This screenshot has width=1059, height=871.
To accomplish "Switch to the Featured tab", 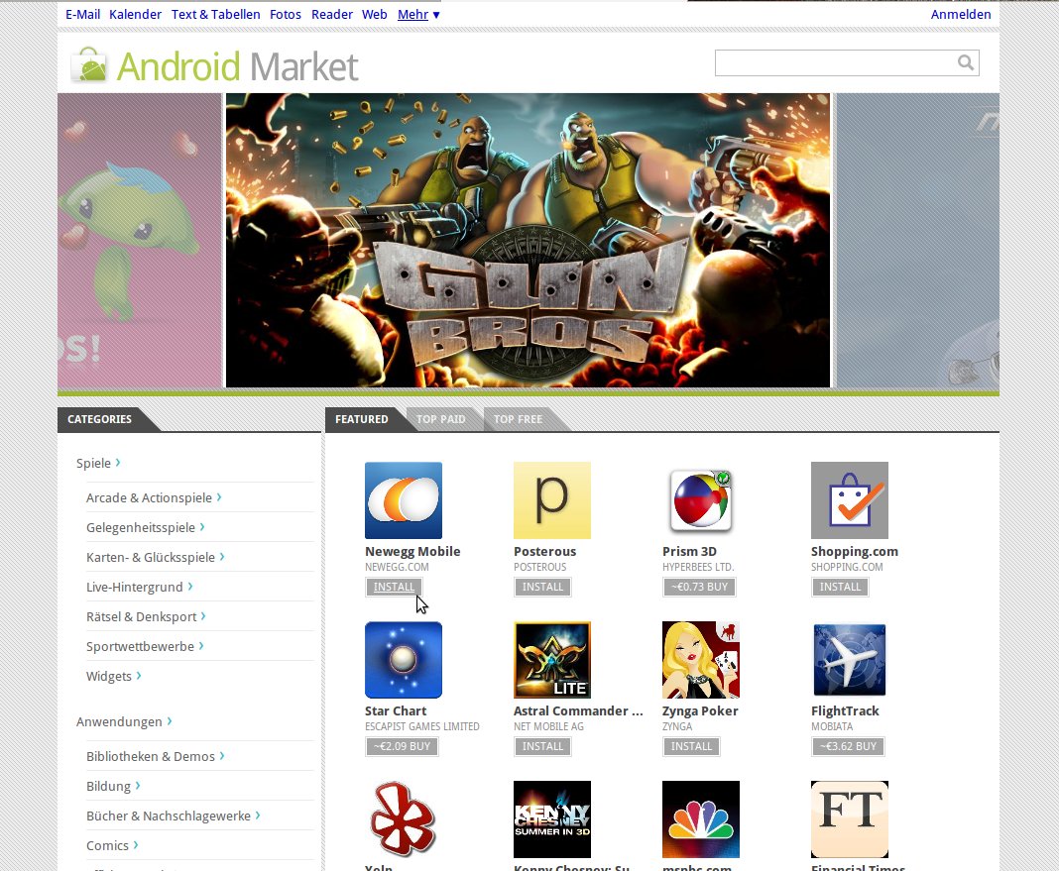I will tap(361, 419).
